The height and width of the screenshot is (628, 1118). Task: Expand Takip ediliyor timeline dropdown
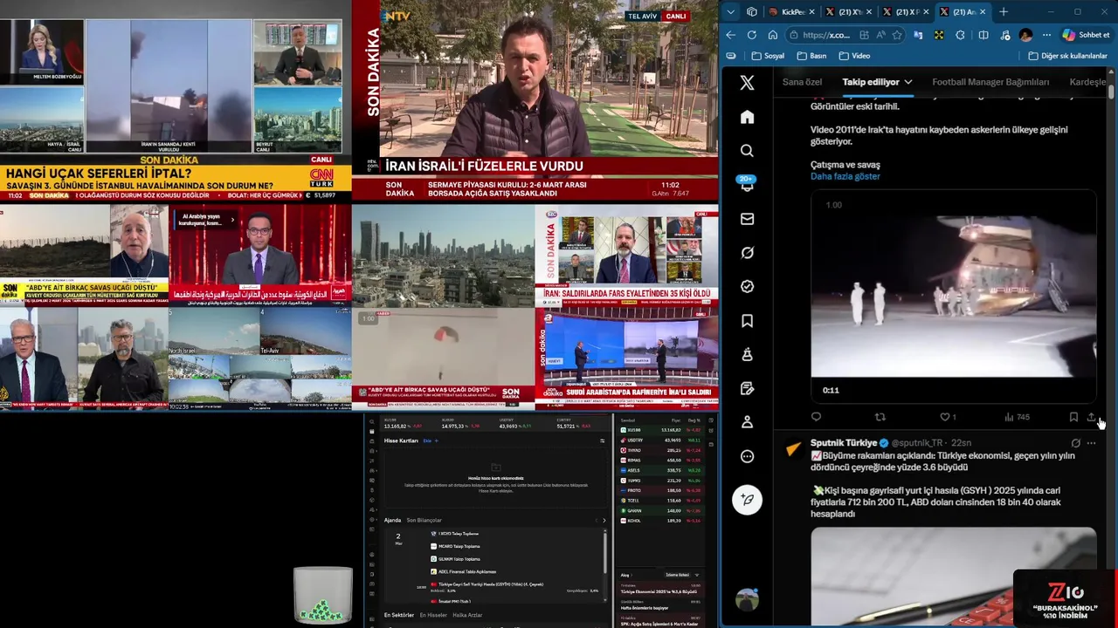pos(908,82)
